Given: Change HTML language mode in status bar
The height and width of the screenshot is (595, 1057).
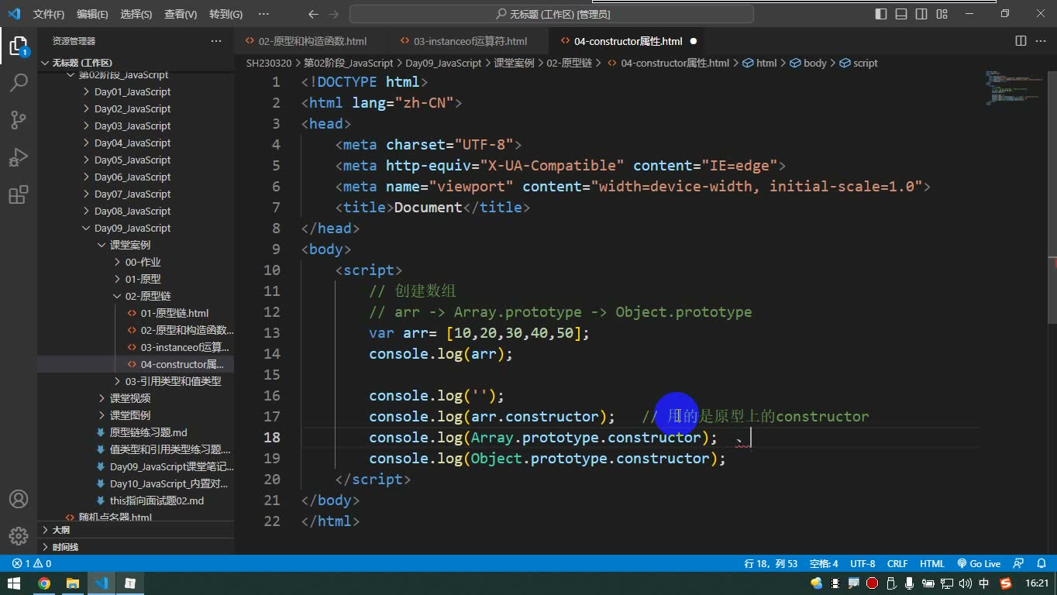Looking at the screenshot, I should click(932, 564).
